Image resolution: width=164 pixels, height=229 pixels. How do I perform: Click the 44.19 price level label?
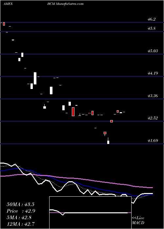[x=153, y=73]
